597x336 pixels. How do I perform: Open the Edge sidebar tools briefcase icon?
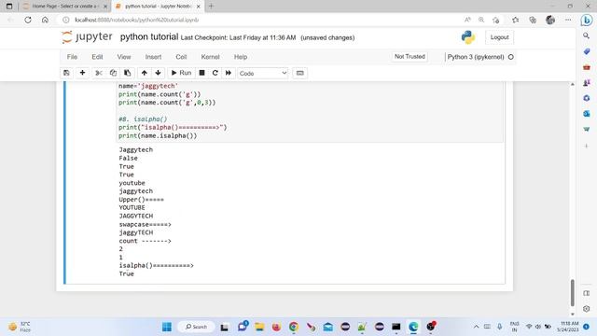pyautogui.click(x=587, y=67)
